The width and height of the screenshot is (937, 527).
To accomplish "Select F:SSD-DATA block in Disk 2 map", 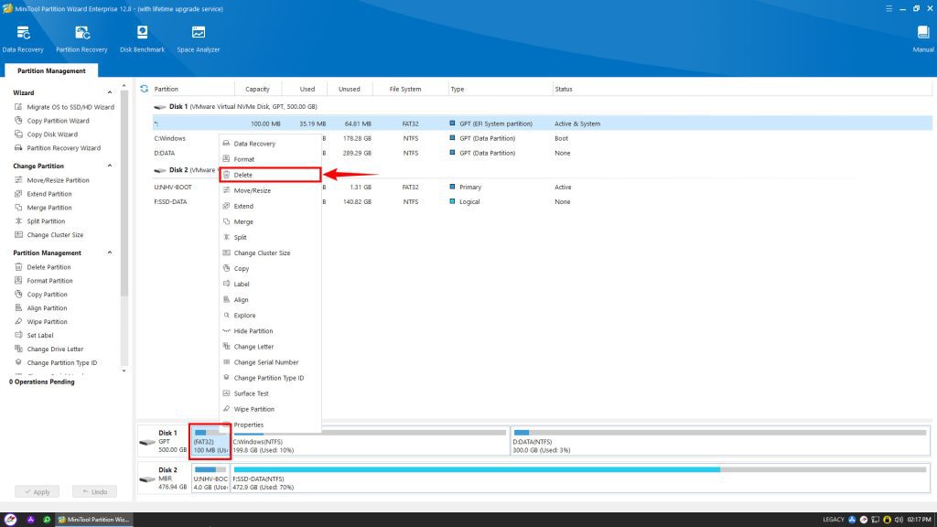I will pyautogui.click(x=579, y=478).
